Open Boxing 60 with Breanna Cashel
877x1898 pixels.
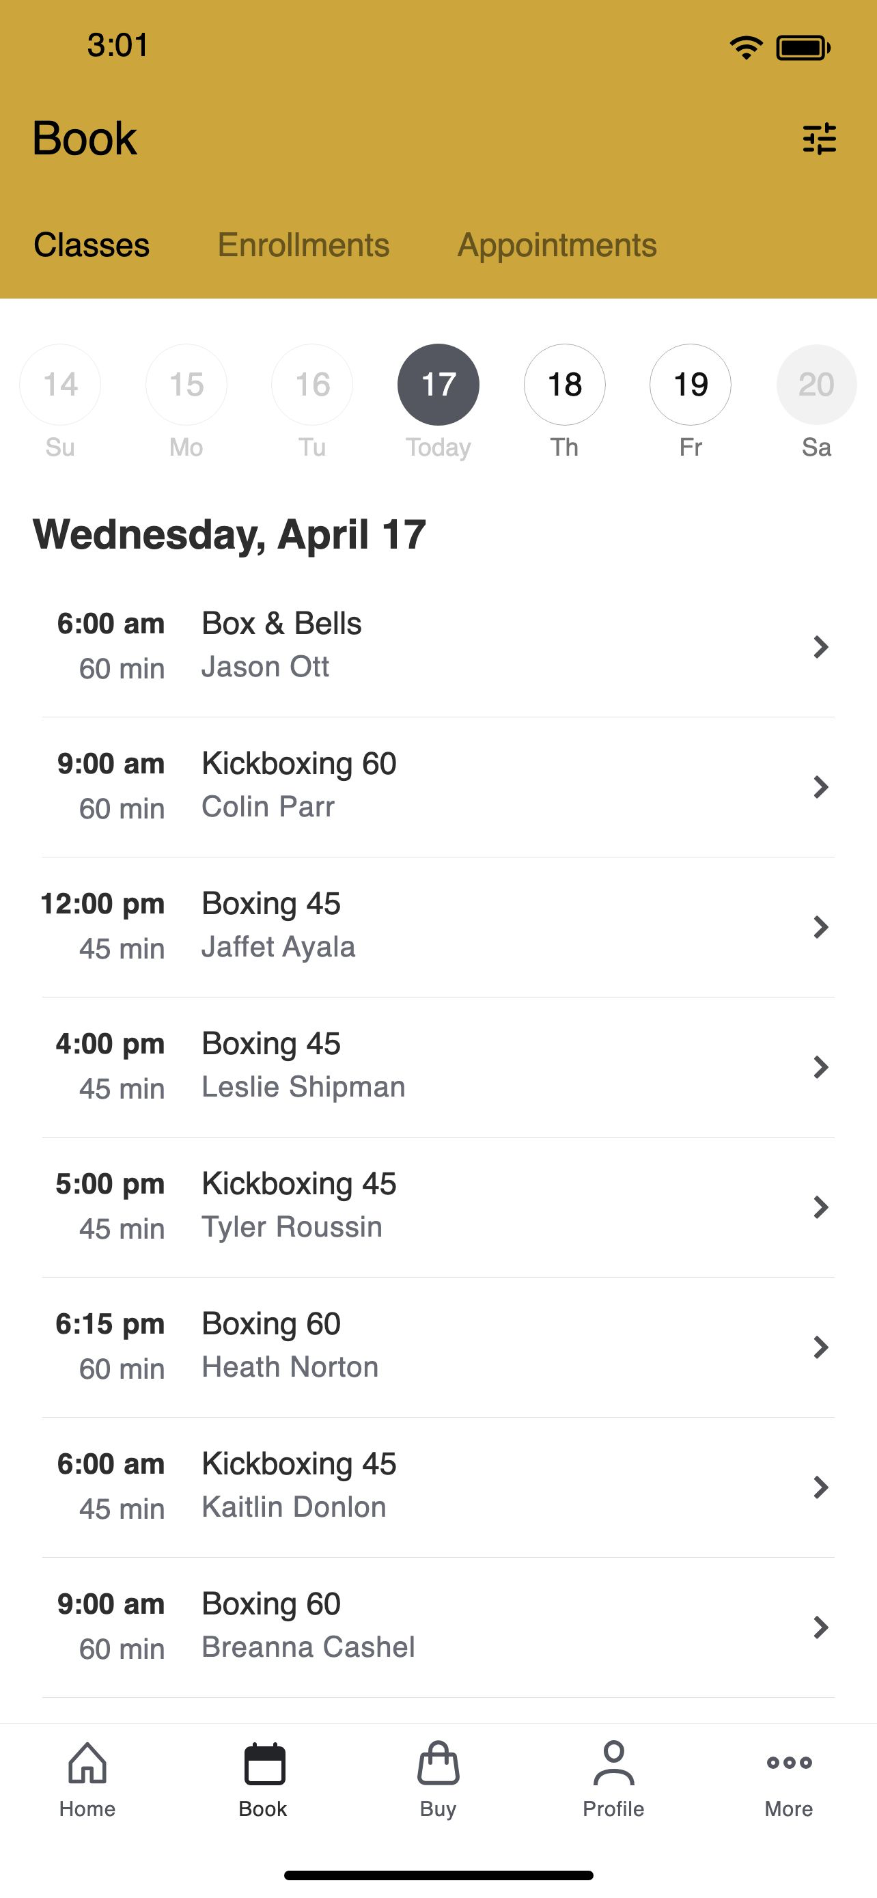point(438,1627)
